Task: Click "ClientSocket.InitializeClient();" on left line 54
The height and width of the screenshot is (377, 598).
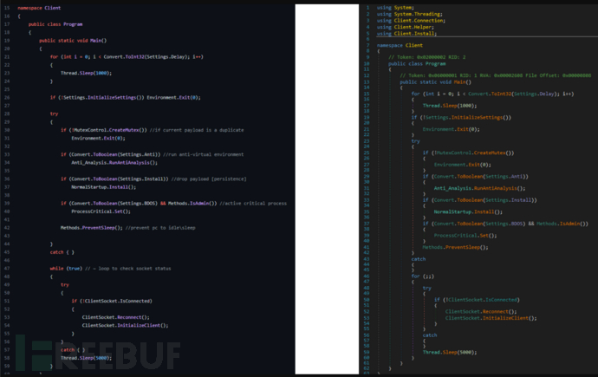Action: [125, 325]
